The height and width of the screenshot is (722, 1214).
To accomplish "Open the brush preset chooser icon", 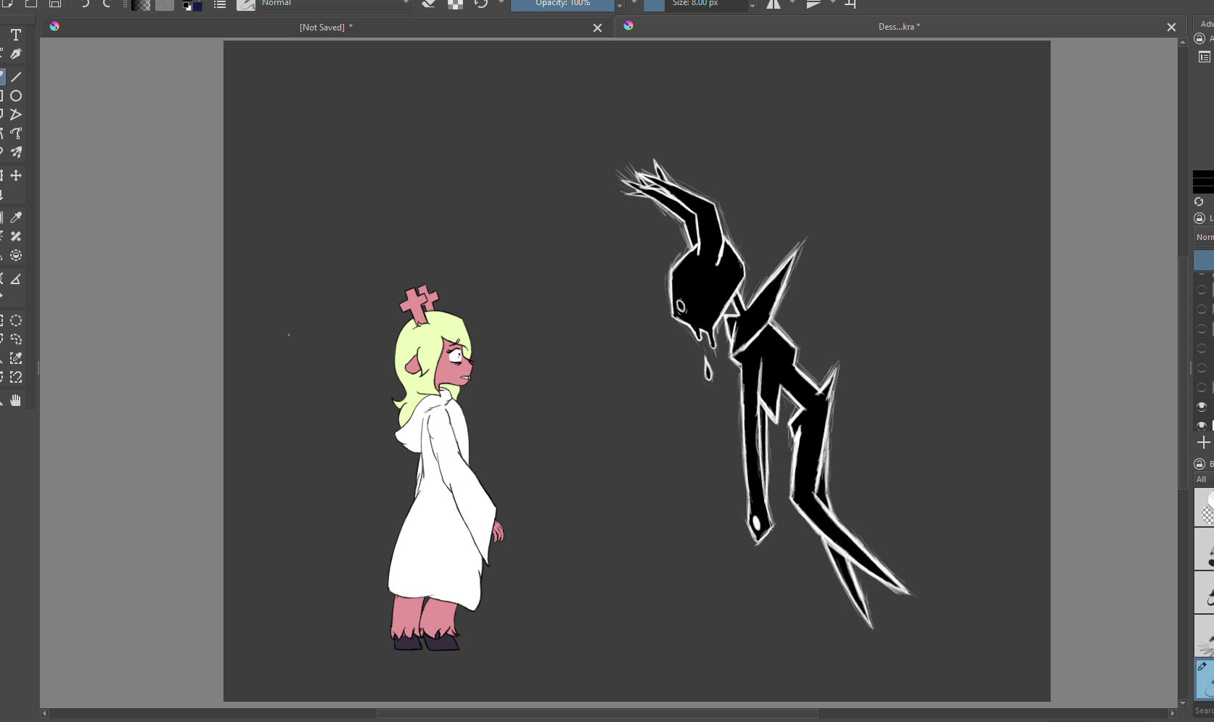I will [x=246, y=4].
